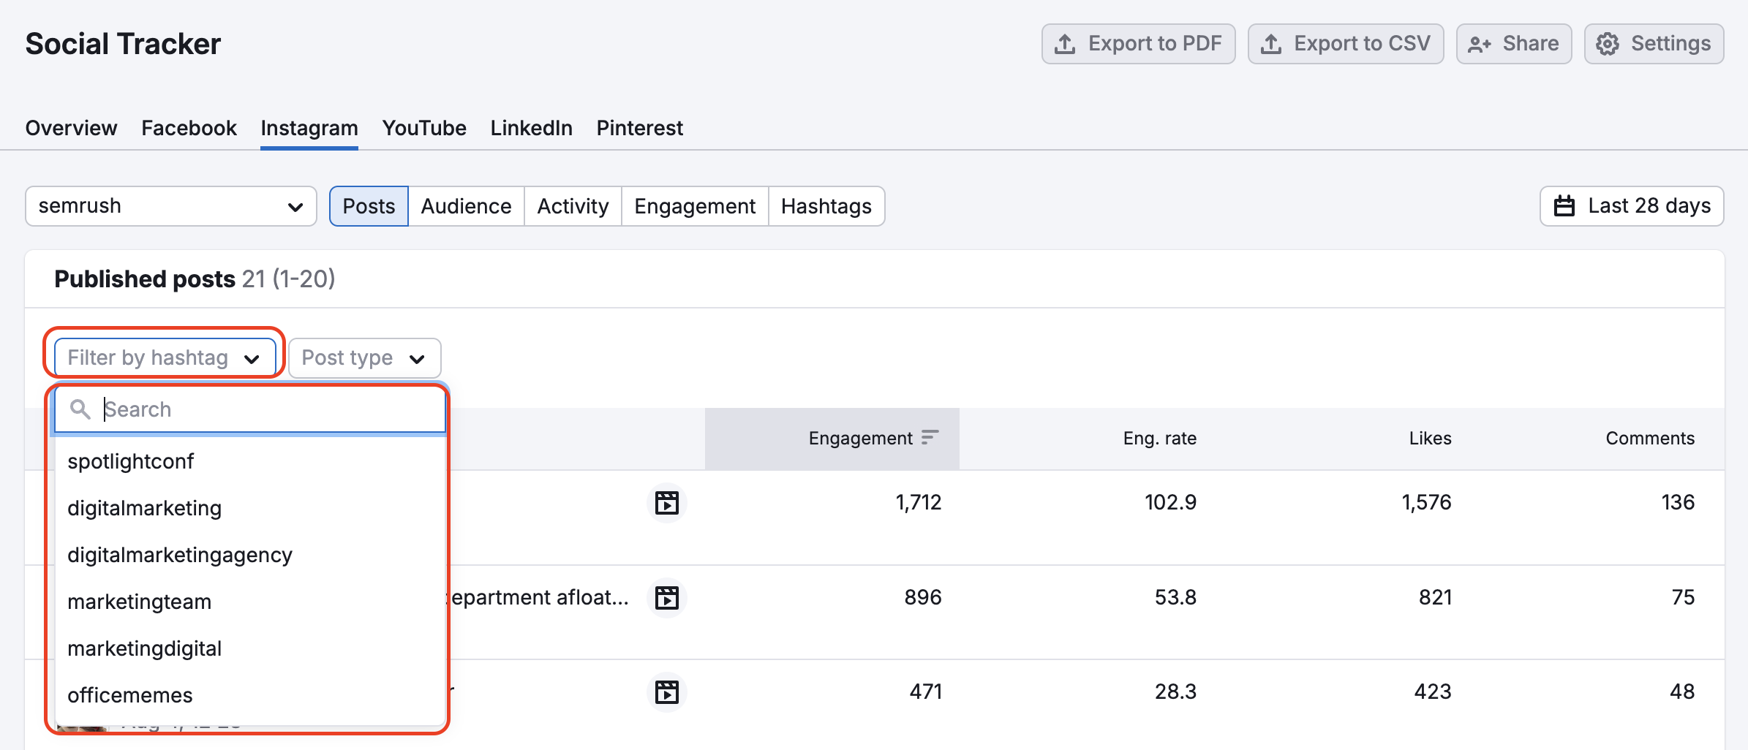Click the reel icon in the 896 engagement row
The height and width of the screenshot is (750, 1748).
coord(666,597)
